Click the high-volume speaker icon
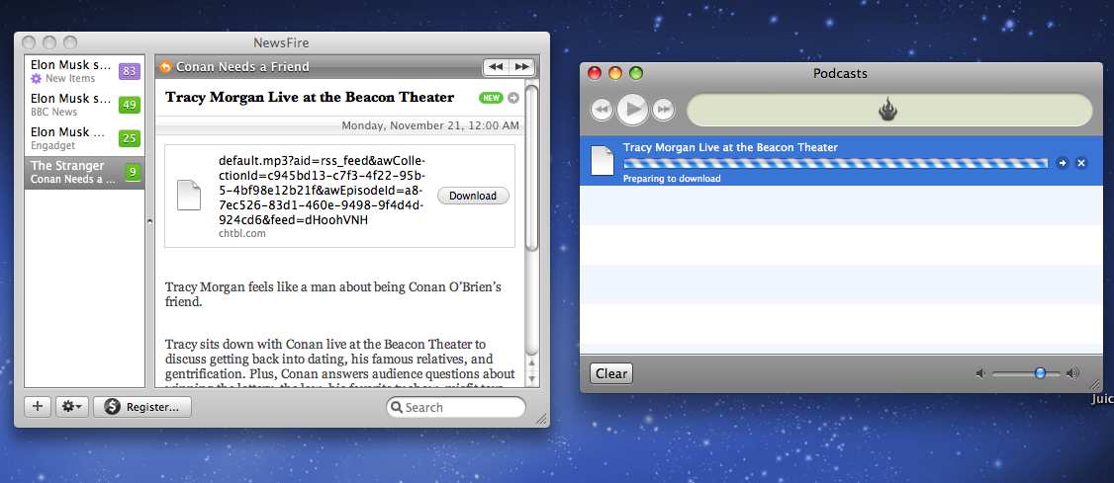This screenshot has width=1114, height=483. [1072, 373]
